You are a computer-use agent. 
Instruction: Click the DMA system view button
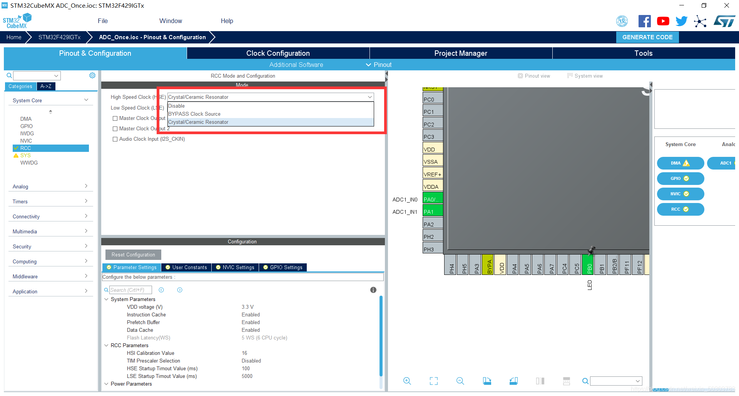(x=680, y=163)
